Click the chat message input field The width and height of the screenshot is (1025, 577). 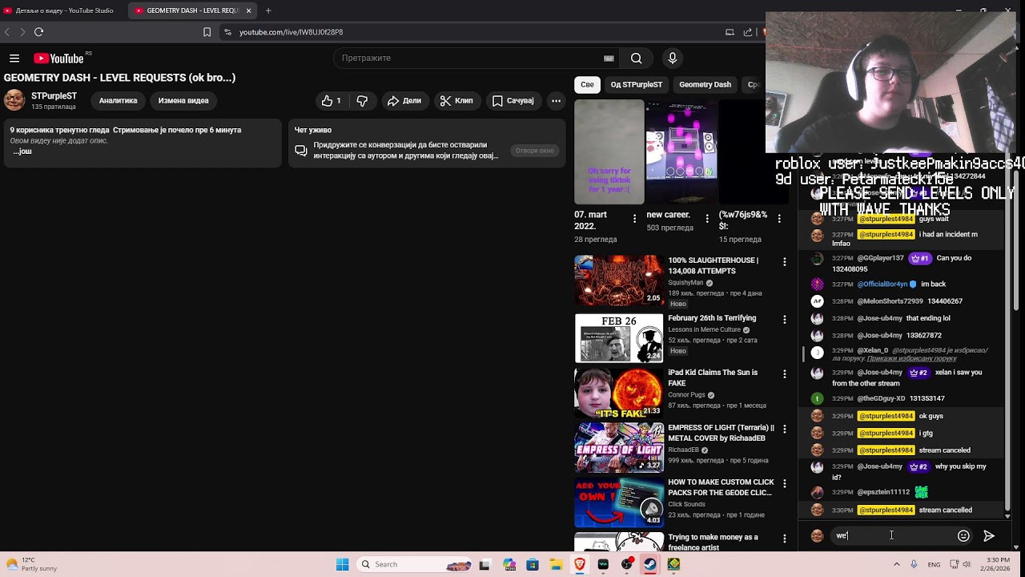[x=891, y=536]
